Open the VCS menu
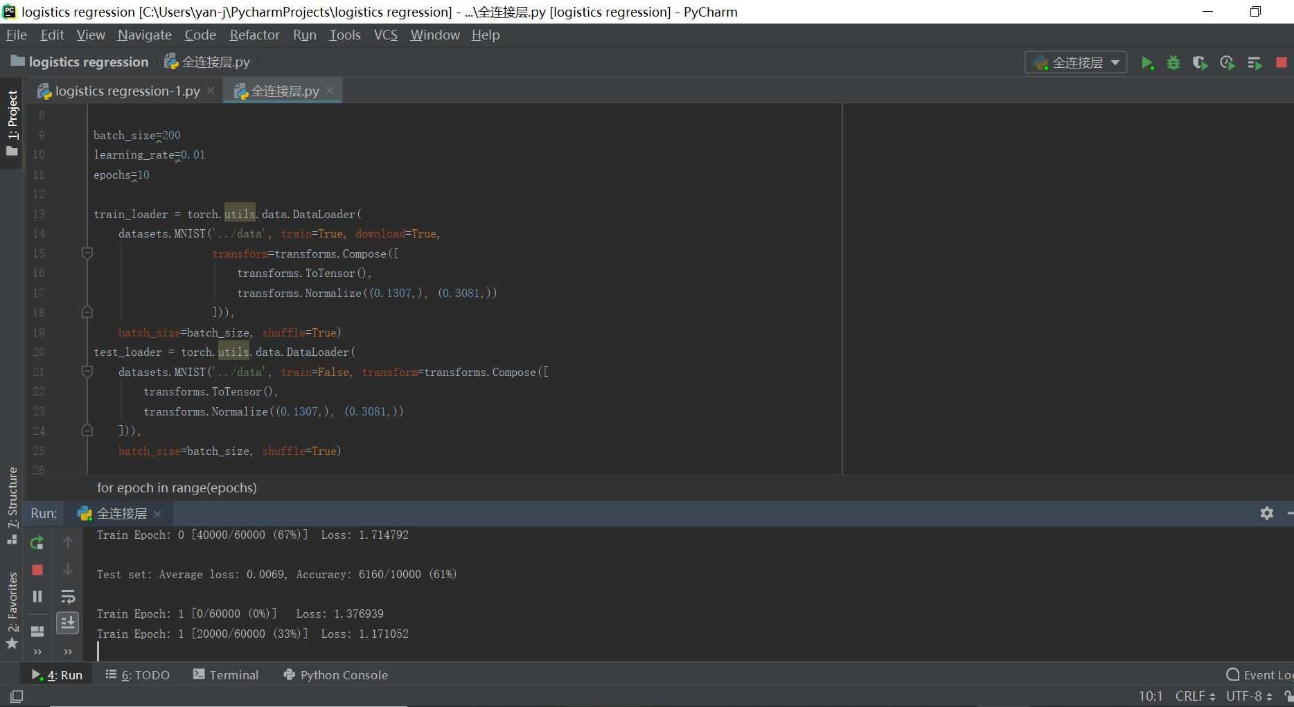The width and height of the screenshot is (1294, 707). pos(386,35)
